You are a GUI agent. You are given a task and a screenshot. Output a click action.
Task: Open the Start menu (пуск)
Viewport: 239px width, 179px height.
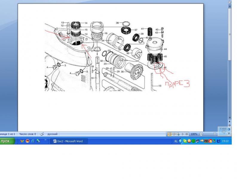7,141
